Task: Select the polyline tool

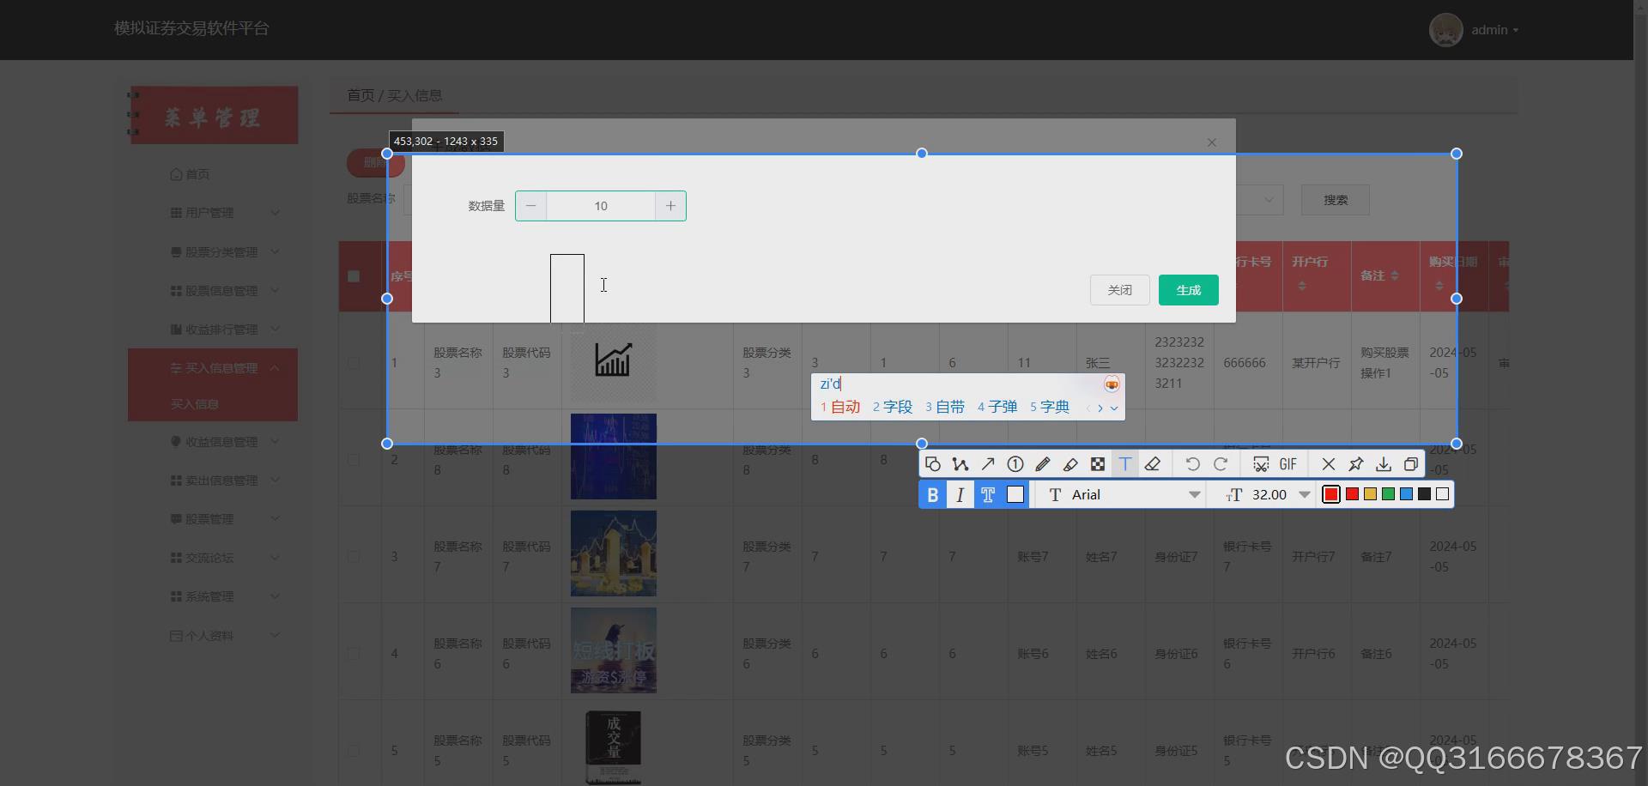Action: [960, 464]
